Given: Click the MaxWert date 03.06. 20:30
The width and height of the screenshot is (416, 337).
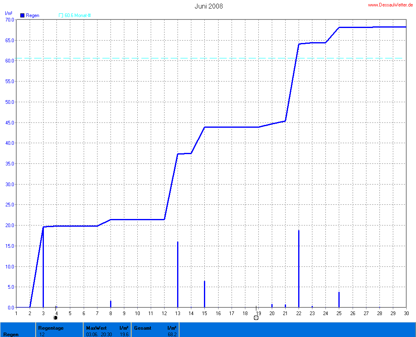Looking at the screenshot, I should tap(99, 334).
